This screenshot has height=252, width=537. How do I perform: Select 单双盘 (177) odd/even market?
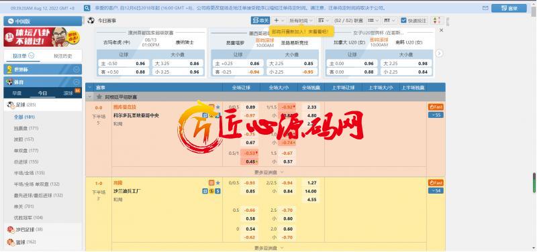pyautogui.click(x=26, y=150)
